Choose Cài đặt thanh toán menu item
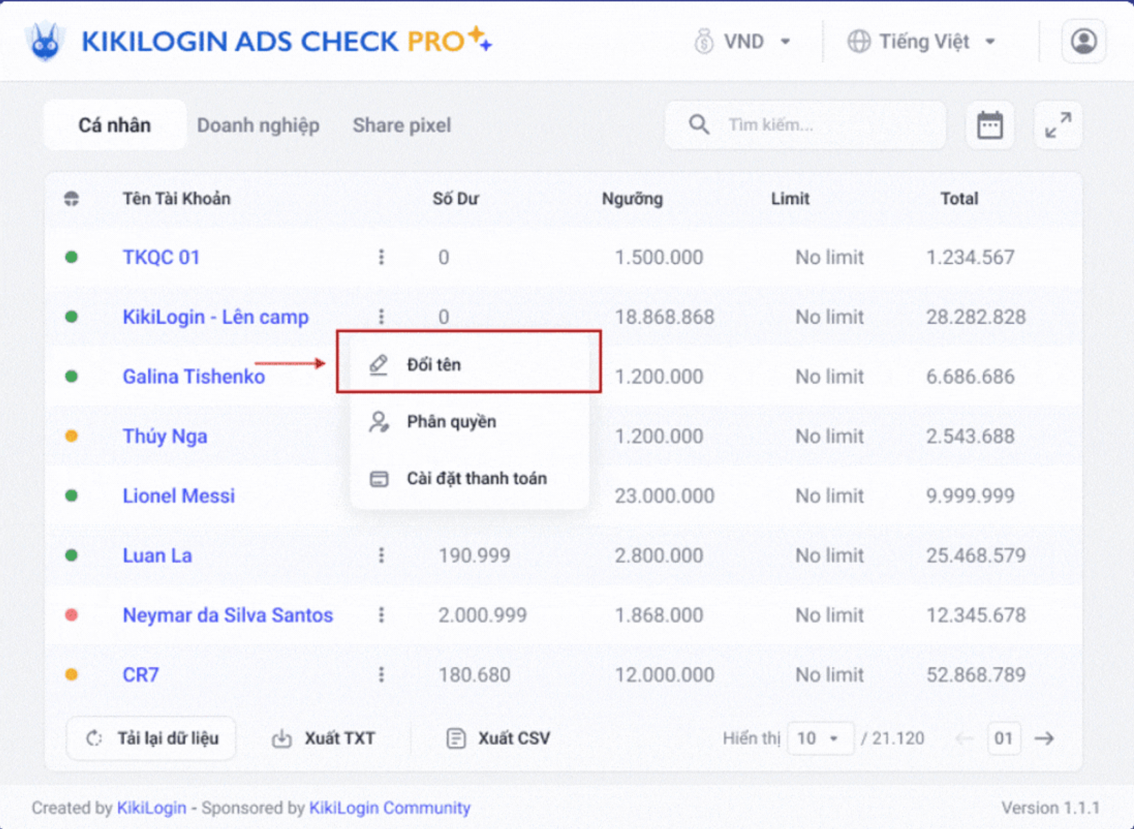Viewport: 1134px width, 829px height. pyautogui.click(x=469, y=478)
